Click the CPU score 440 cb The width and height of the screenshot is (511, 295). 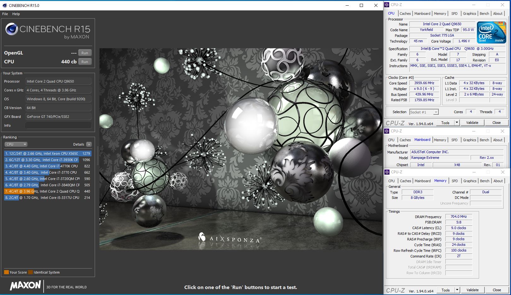pos(69,62)
